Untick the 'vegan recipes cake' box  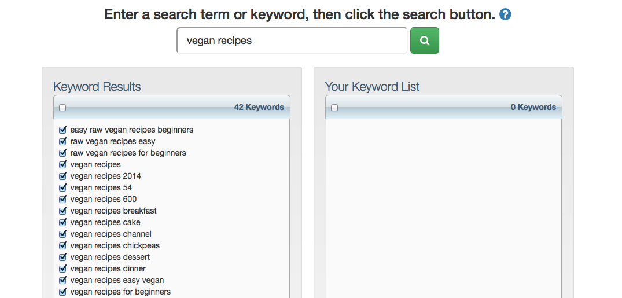[x=62, y=222]
